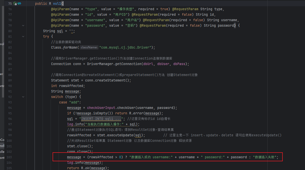Click the comment //注册数据库驱动类
Image resolution: width=305 pixels, height=170 pixels.
[x=66, y=42]
